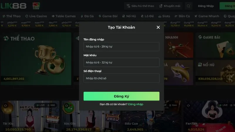Open the Thể Thao trophy banner
235x132 pixels.
pyautogui.click(x=36, y=59)
